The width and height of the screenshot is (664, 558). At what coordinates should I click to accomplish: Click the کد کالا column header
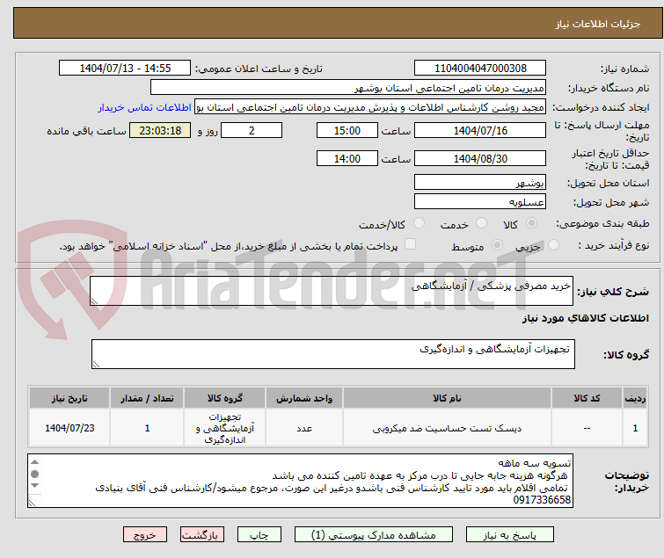coord(587,398)
